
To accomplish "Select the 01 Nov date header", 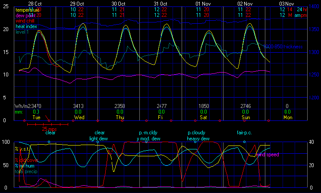I will (x=202, y=3).
